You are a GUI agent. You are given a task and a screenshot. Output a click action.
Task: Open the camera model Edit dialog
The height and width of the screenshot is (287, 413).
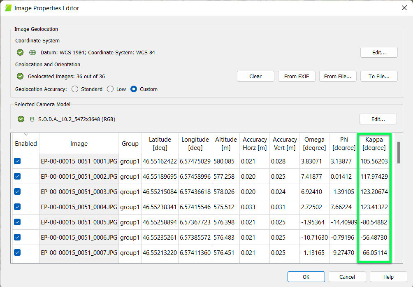pyautogui.click(x=378, y=119)
